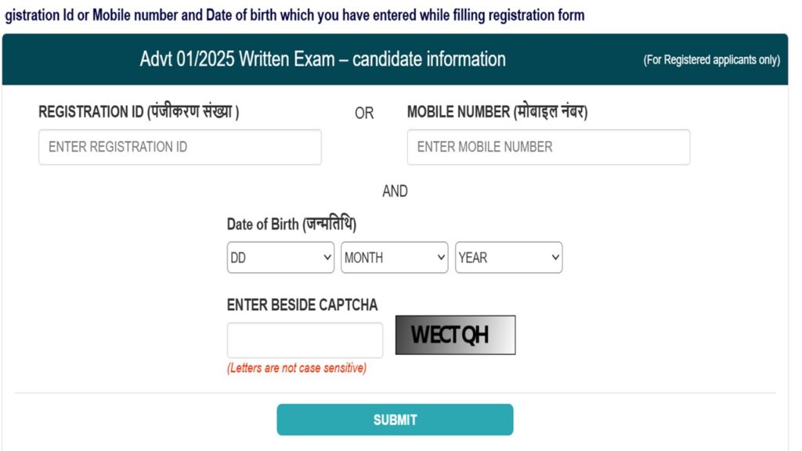Open the MONTH dropdown
This screenshot has height=451, width=802.
[394, 258]
